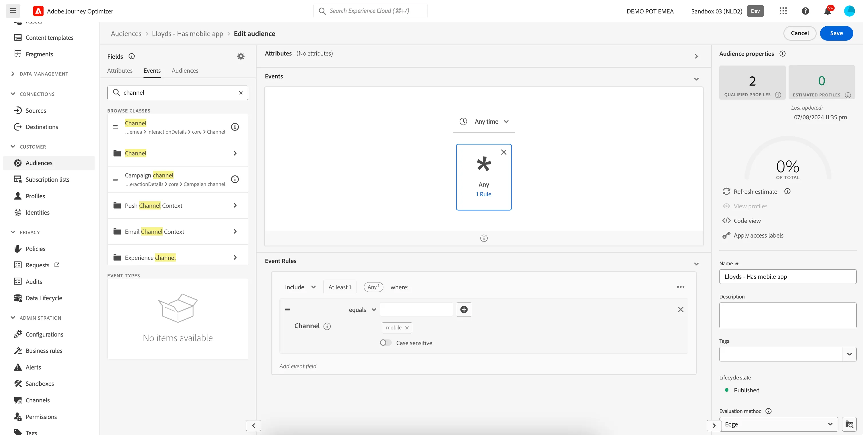Open the equals operator dropdown
This screenshot has width=863, height=435.
[362, 310]
